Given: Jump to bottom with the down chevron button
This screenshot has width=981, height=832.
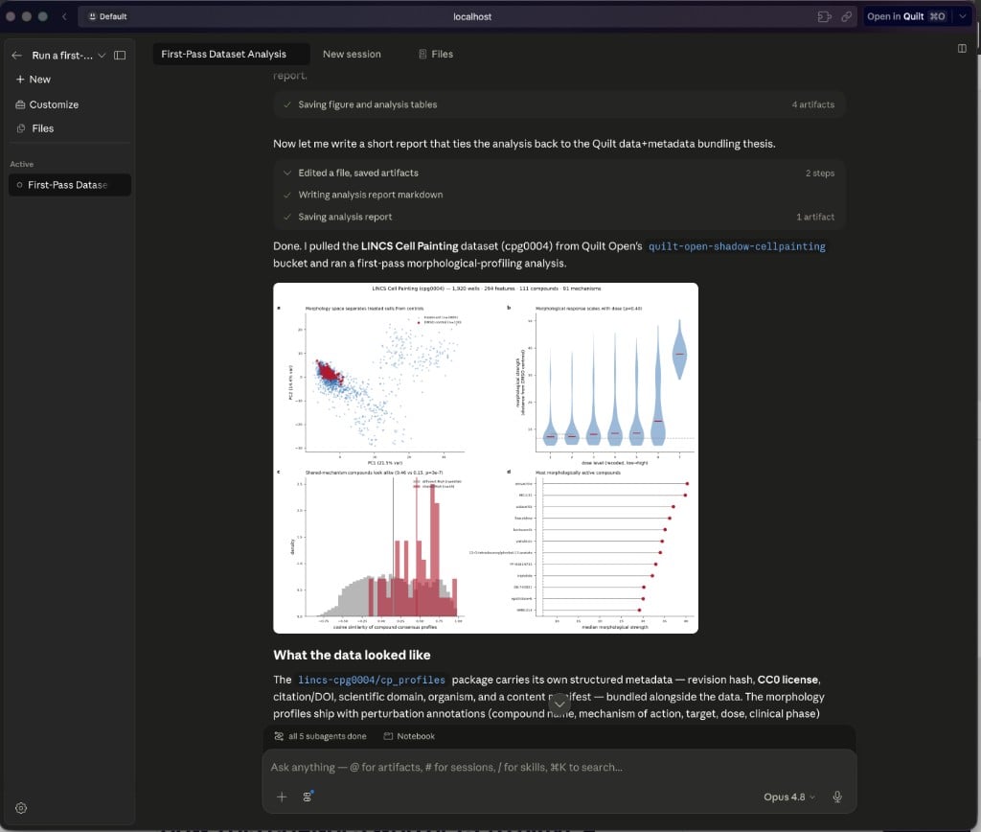Looking at the screenshot, I should pyautogui.click(x=559, y=705).
